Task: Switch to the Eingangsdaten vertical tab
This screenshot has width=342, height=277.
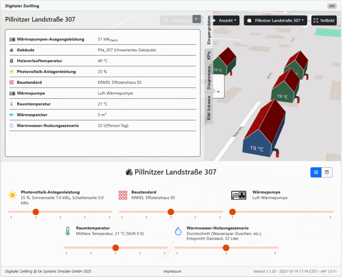Action: (209, 30)
